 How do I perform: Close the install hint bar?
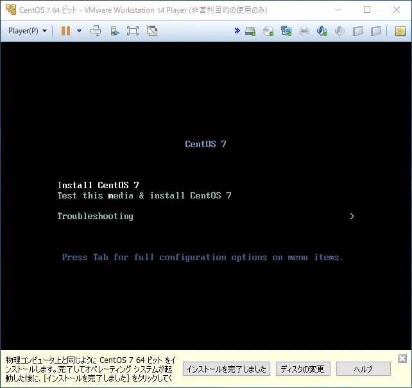click(x=402, y=358)
